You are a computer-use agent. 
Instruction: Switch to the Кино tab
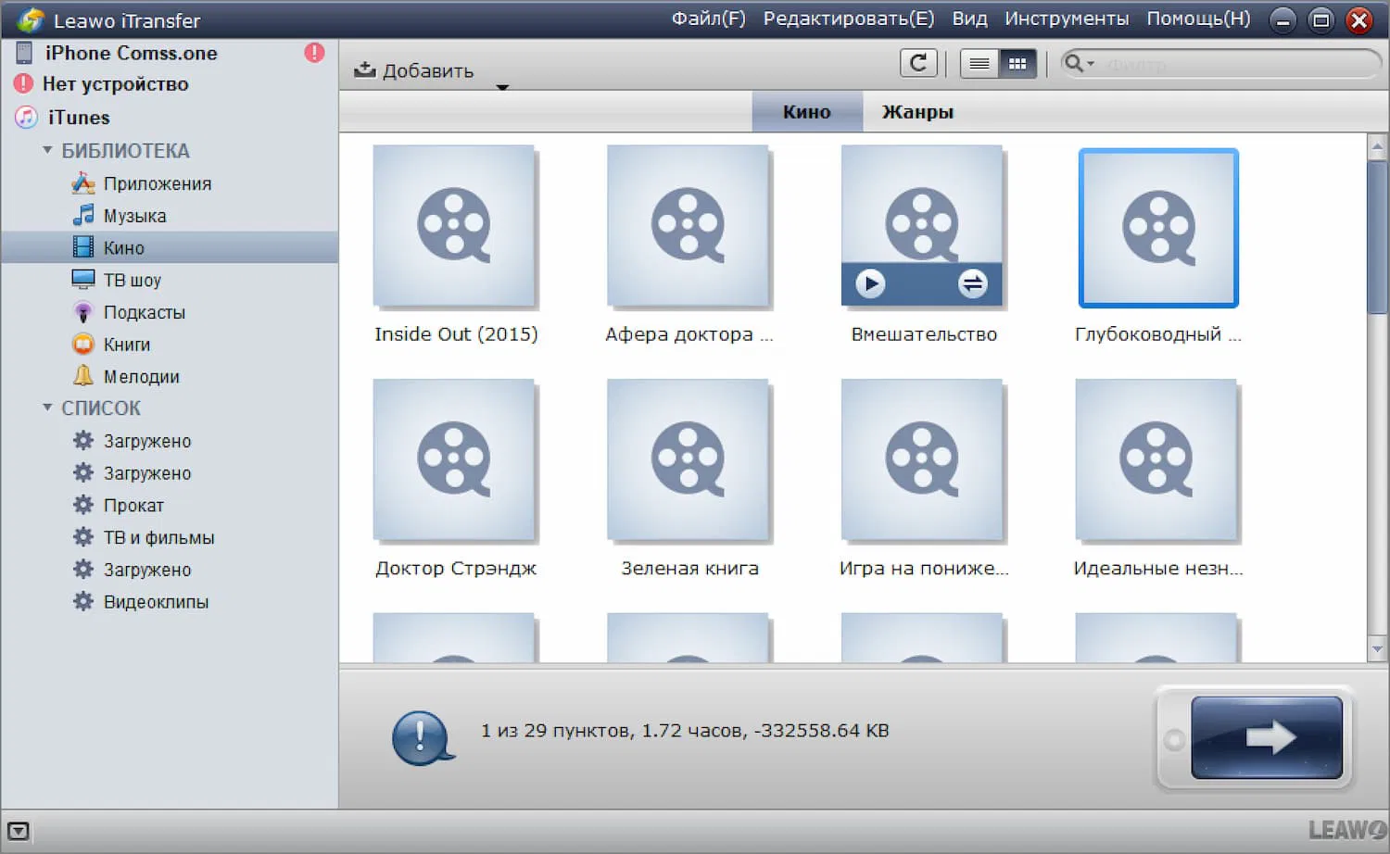[807, 111]
